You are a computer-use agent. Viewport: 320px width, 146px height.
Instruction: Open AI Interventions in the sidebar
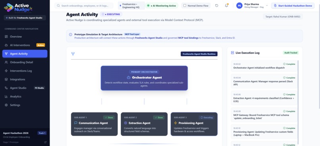tap(25, 45)
